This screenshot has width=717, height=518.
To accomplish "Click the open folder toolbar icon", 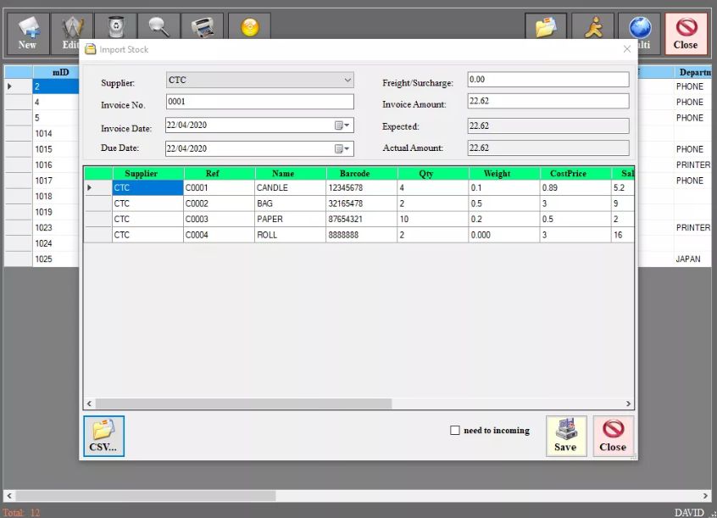I will 546,28.
